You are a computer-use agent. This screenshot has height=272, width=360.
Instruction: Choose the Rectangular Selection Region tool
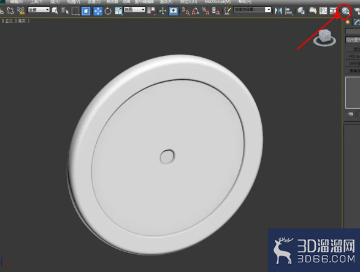coord(75,11)
